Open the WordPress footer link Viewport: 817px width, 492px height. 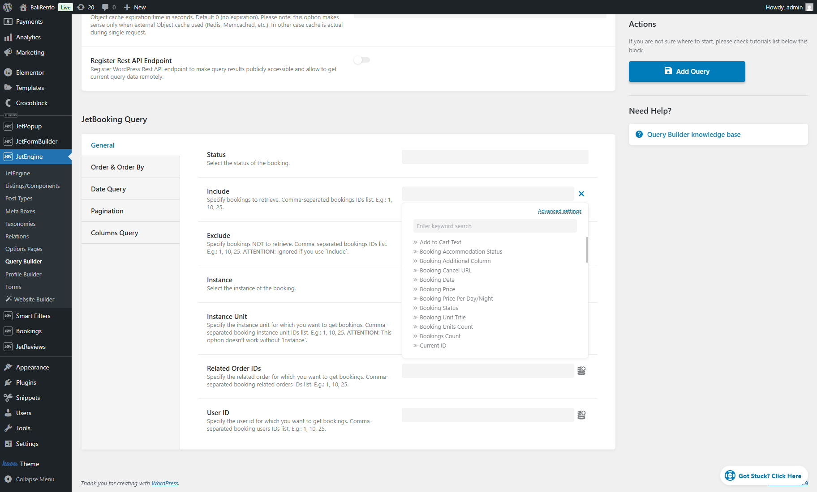tap(165, 483)
